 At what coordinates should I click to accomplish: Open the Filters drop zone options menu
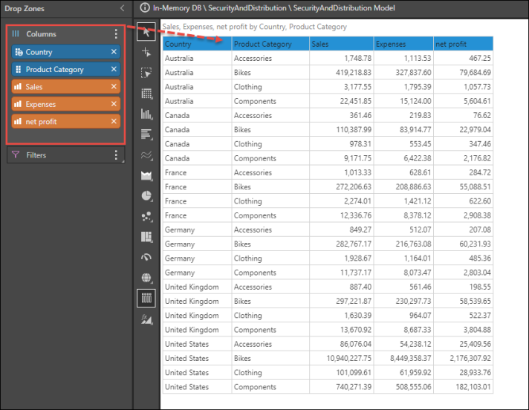click(115, 155)
